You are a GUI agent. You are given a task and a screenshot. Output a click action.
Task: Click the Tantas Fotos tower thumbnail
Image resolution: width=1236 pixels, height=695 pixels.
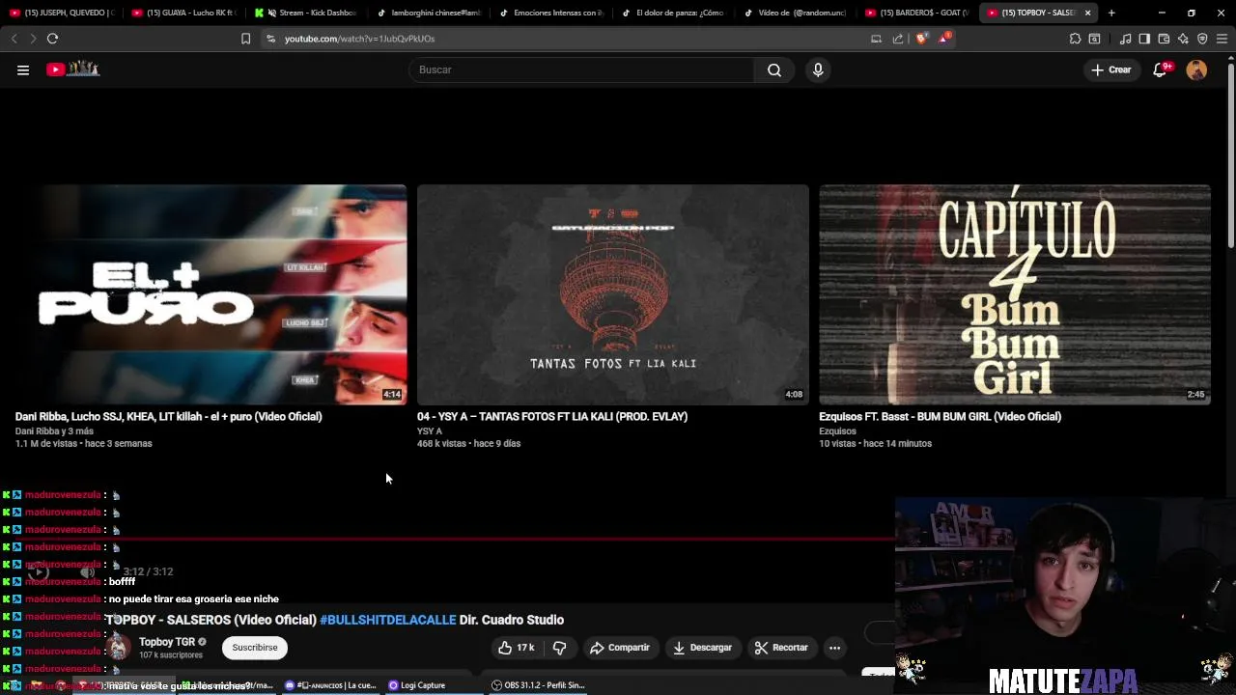pyautogui.click(x=613, y=294)
